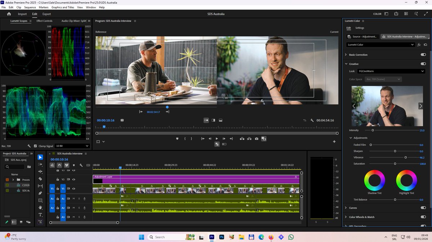Viewport: 432px width, 242px height.
Task: Open the 10 Bit scope dropdown
Action: point(72,146)
